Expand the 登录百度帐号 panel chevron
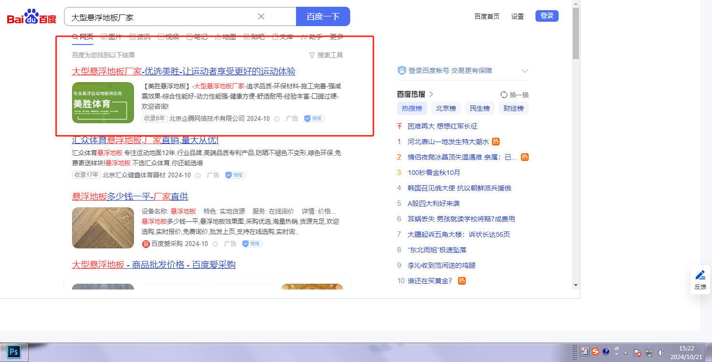This screenshot has width=712, height=362. (525, 71)
